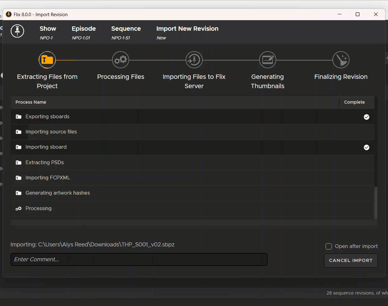The width and height of the screenshot is (388, 306).
Task: Click the Complete column header
Action: click(x=354, y=102)
